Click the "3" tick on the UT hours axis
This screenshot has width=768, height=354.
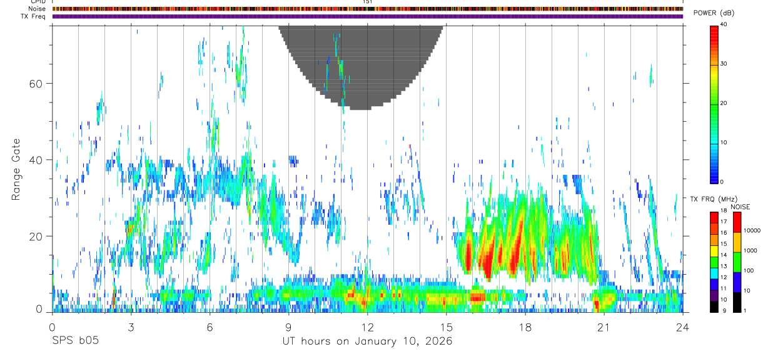131,327
